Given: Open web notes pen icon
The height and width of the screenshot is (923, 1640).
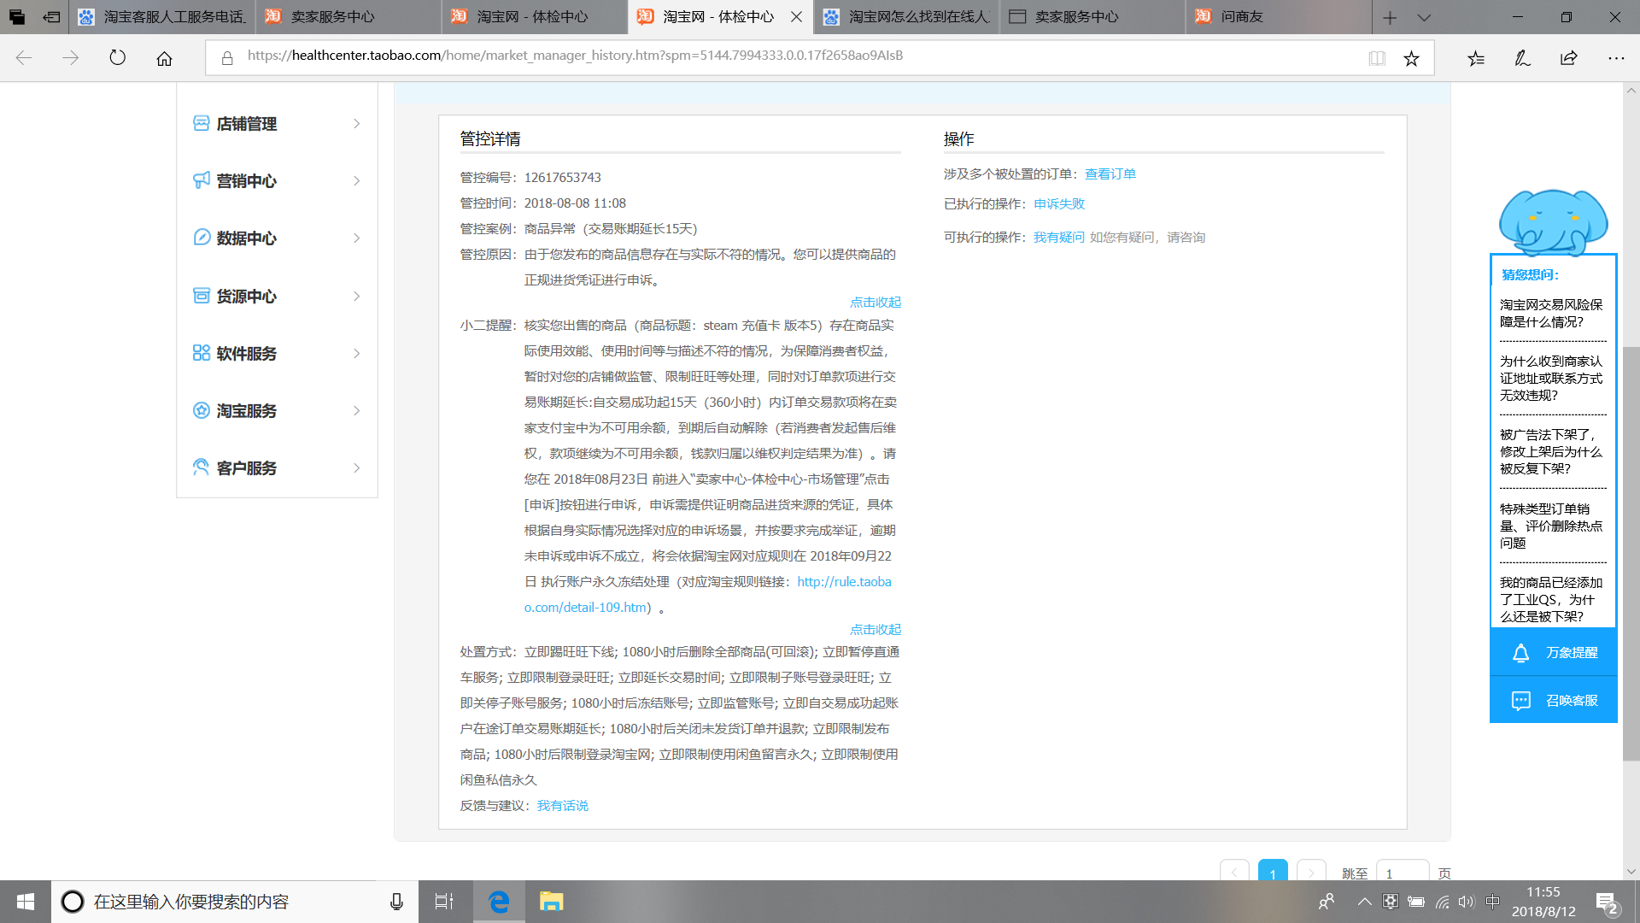Looking at the screenshot, I should [x=1522, y=58].
